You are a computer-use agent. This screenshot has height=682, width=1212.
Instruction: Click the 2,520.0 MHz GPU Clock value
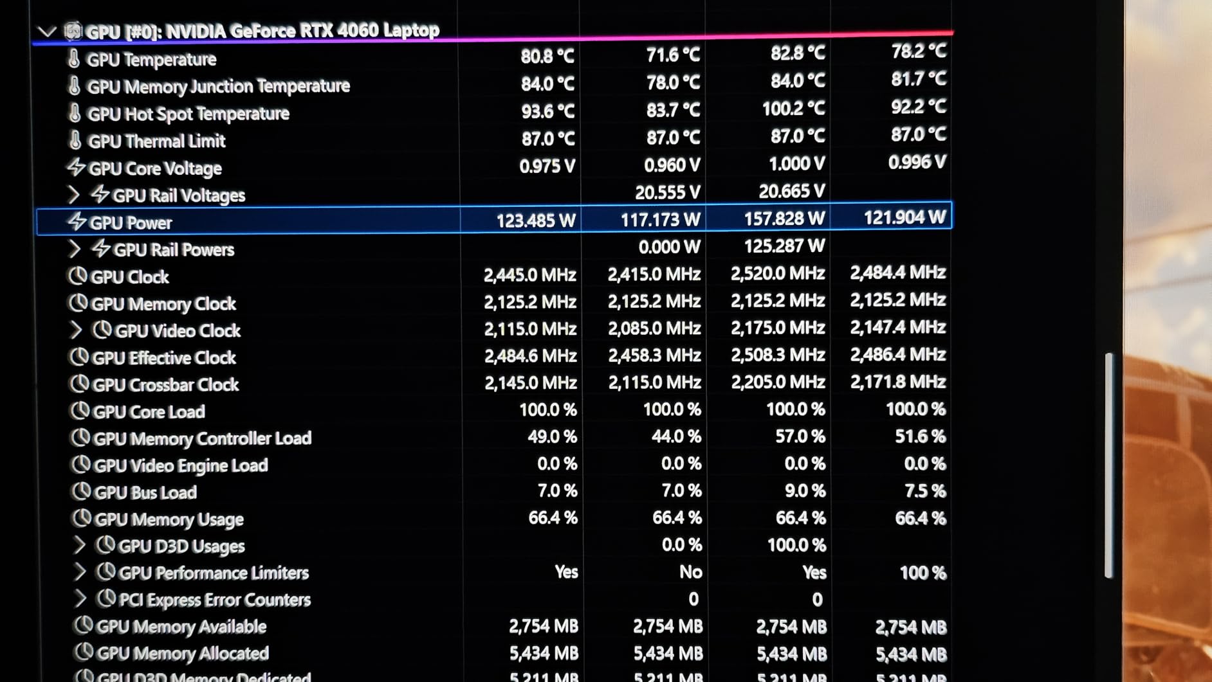click(x=778, y=273)
